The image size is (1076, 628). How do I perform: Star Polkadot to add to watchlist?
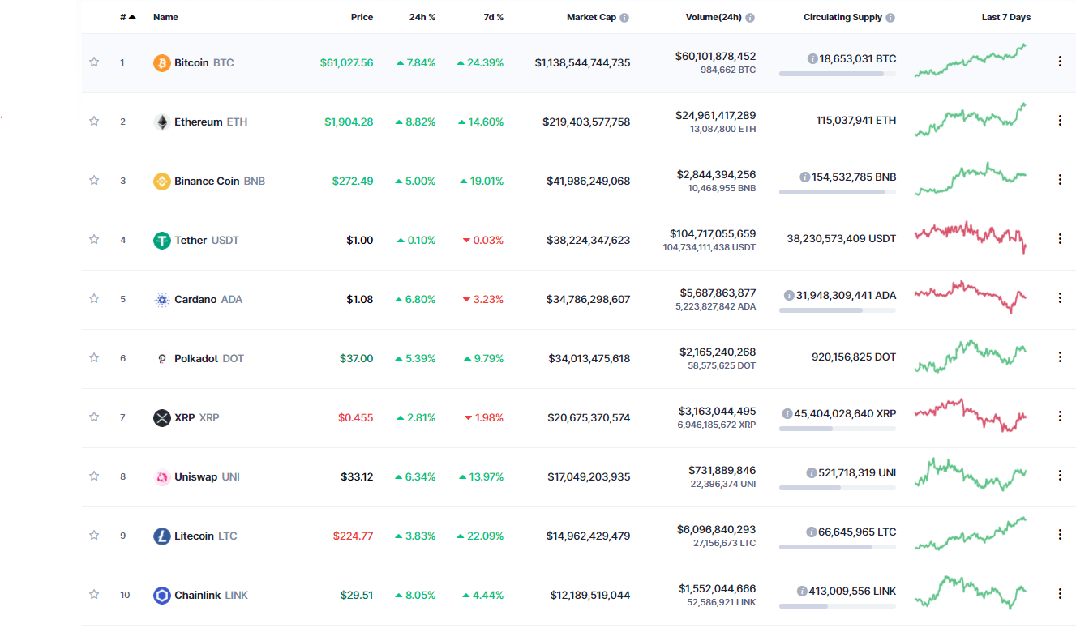point(94,358)
